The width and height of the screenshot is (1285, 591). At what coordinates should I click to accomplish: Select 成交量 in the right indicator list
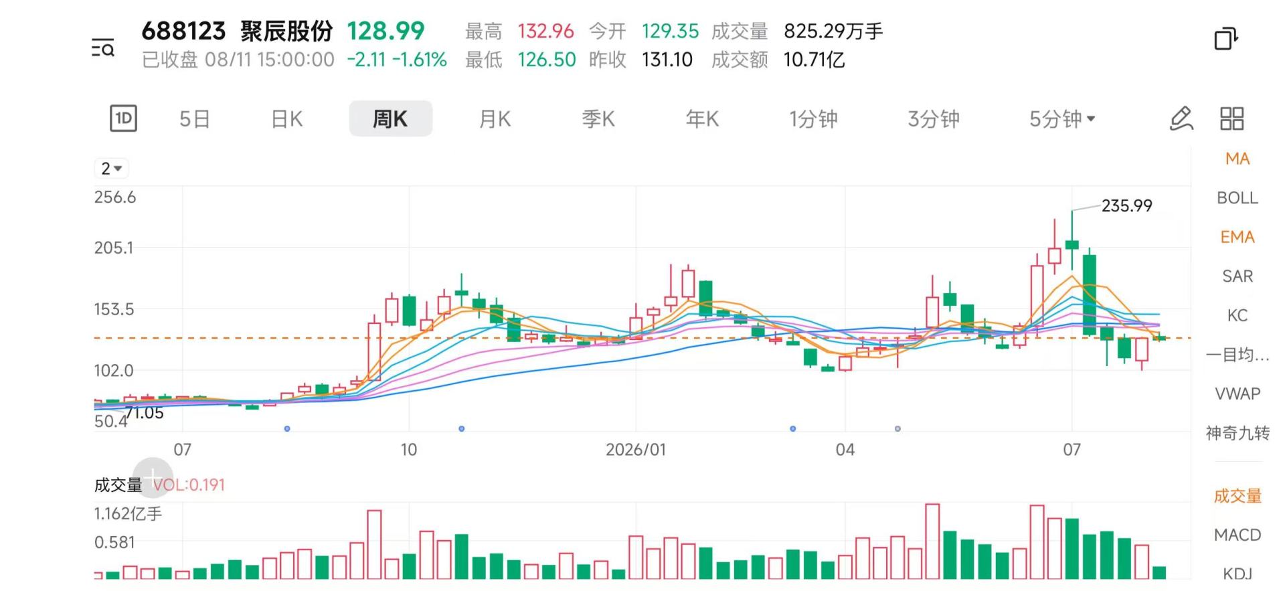[1237, 496]
